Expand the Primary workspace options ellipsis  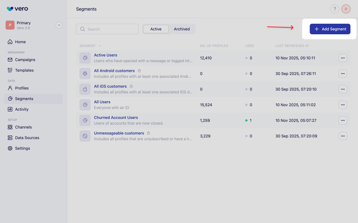(59, 25)
